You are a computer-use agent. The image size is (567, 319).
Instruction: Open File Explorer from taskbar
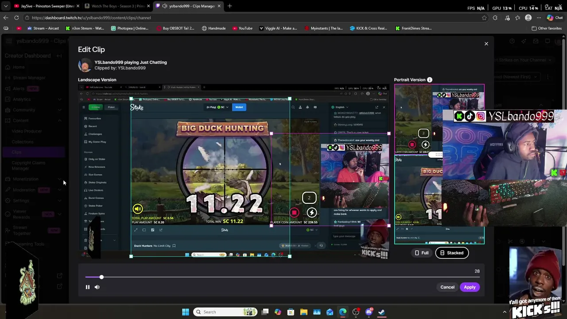click(x=304, y=312)
